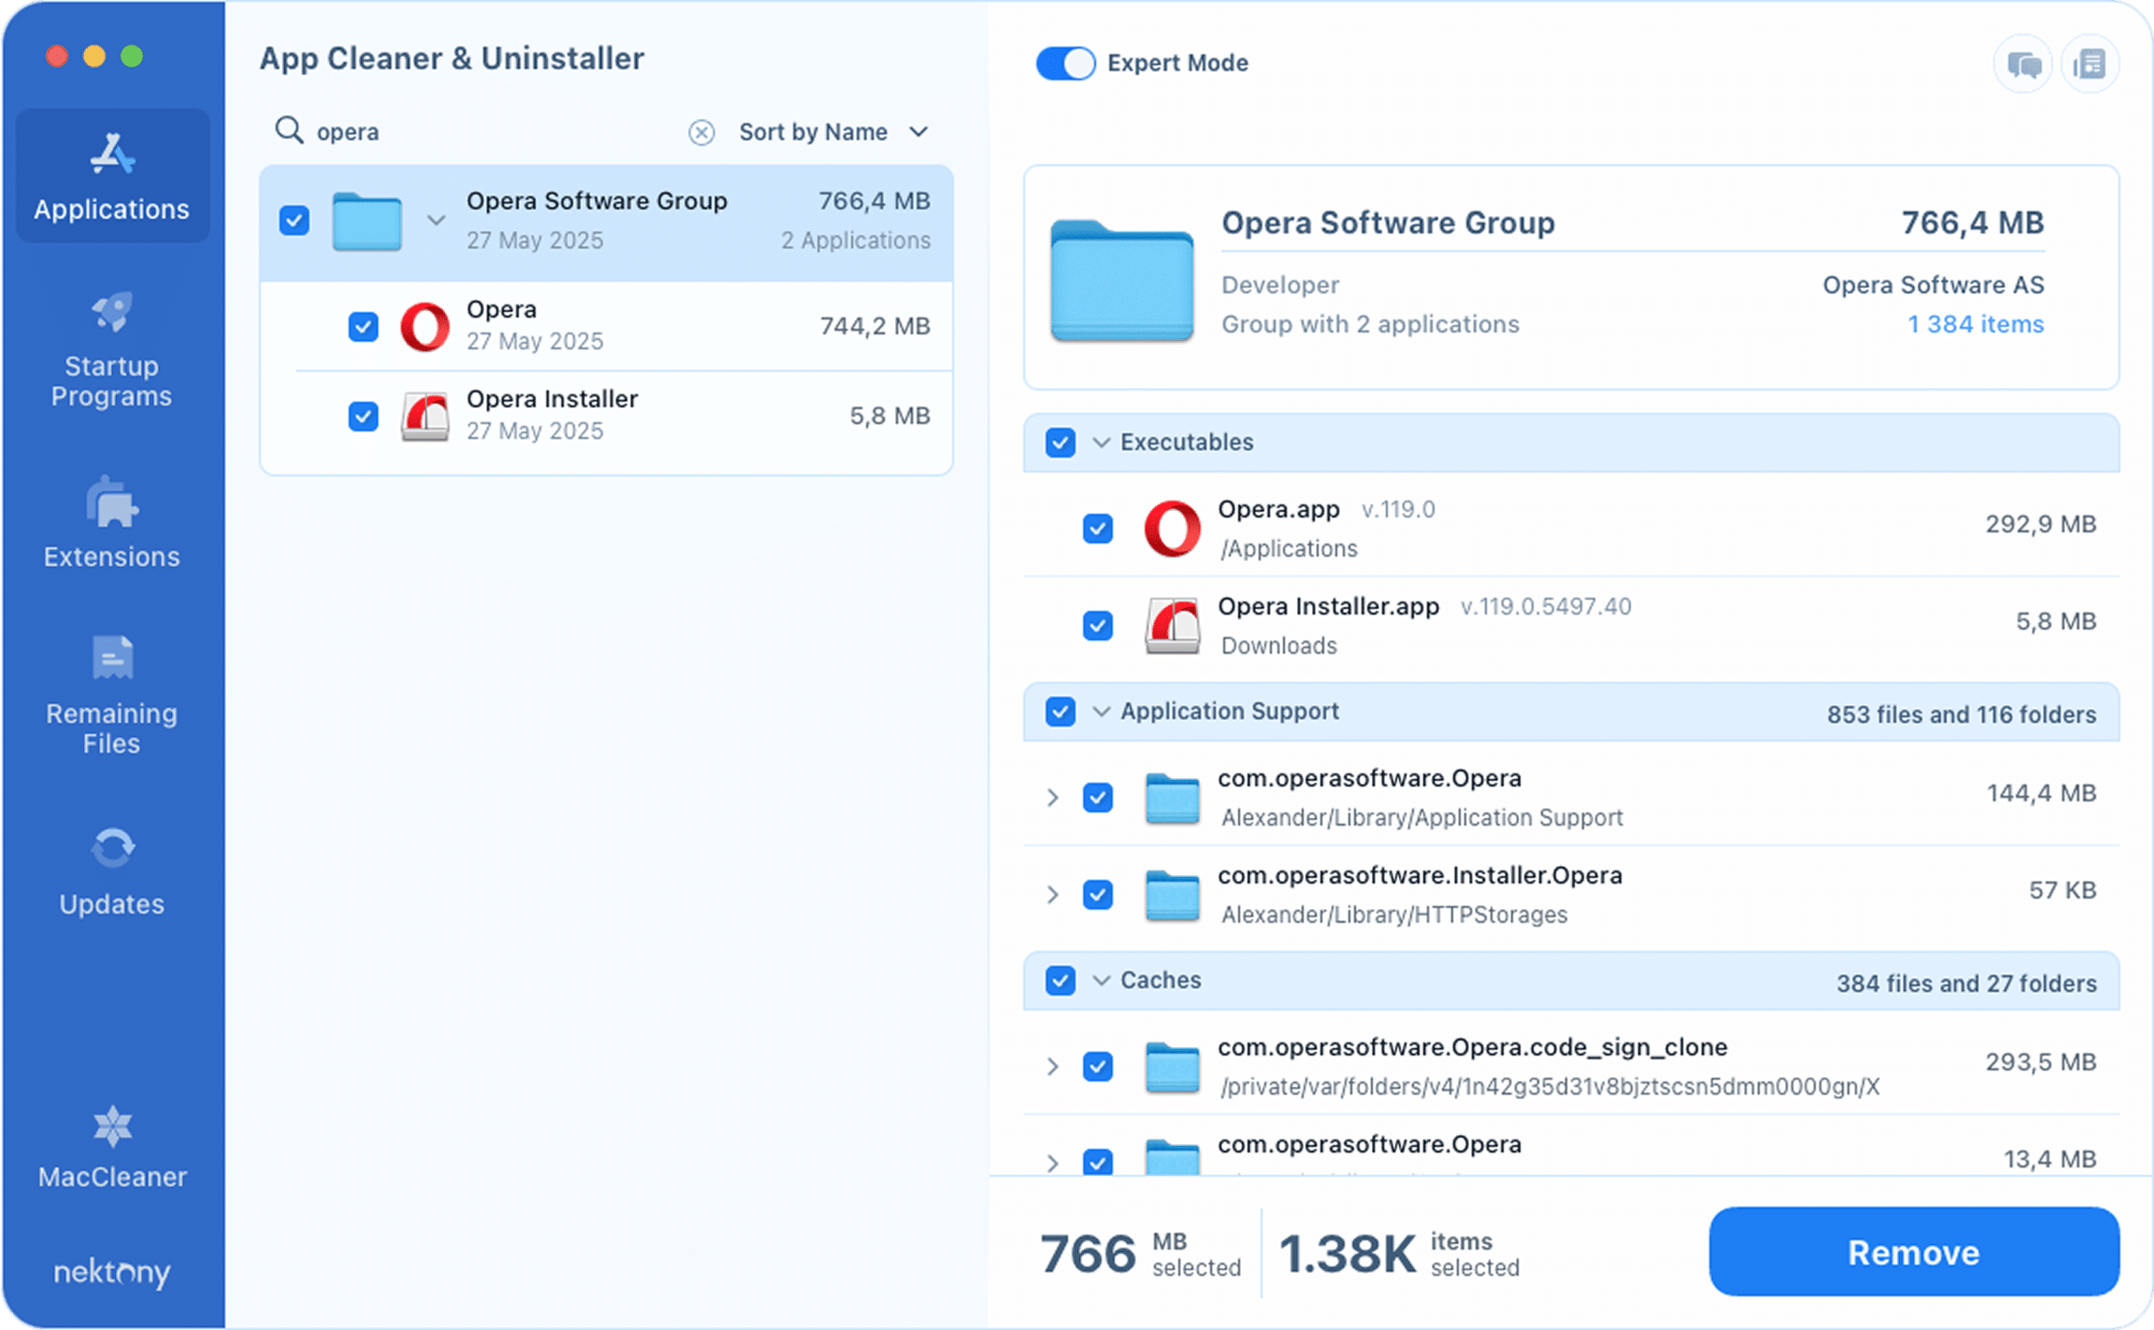Uncheck the Opera.app checkbox
The image size is (2154, 1330).
[x=1098, y=529]
